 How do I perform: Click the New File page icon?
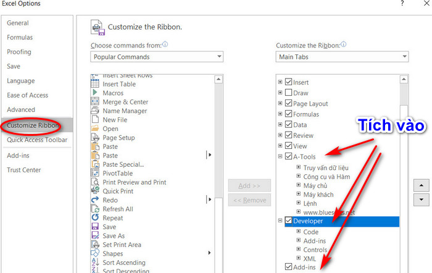(x=95, y=119)
